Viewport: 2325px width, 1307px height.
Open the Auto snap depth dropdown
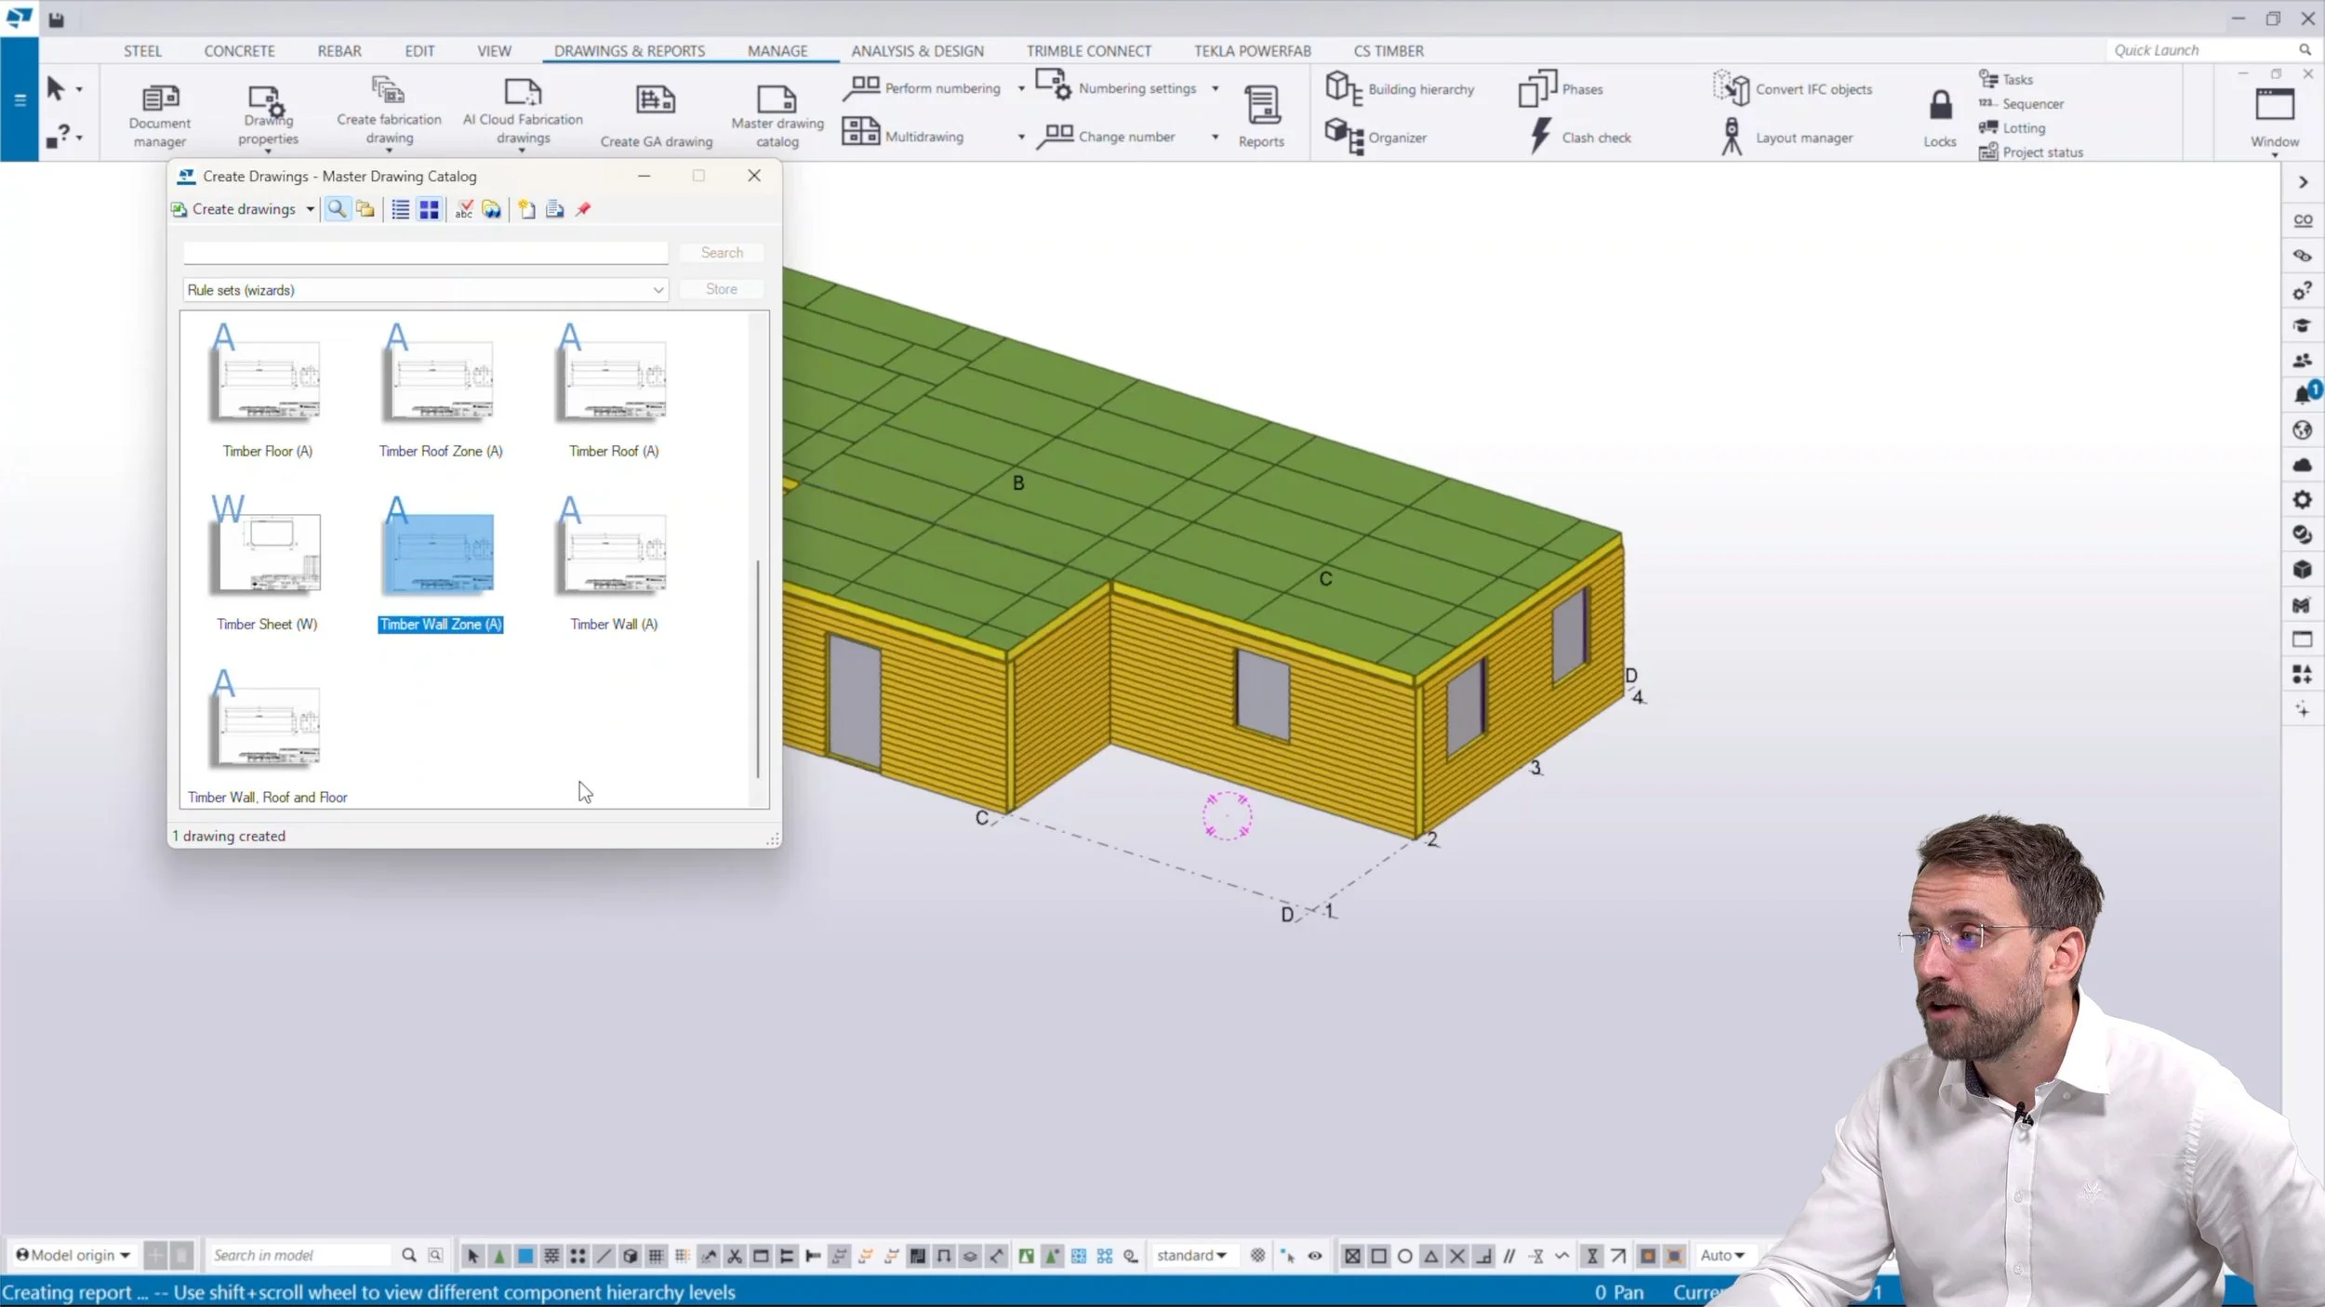1722,1255
